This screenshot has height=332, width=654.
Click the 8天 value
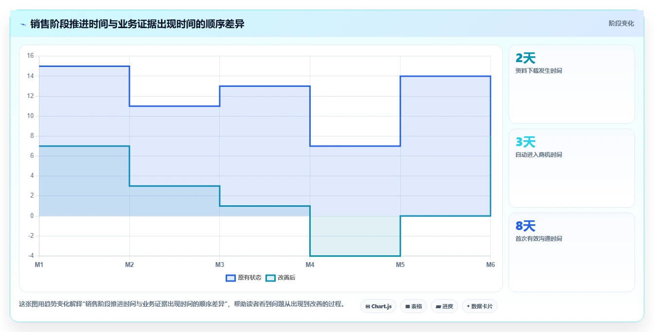pos(526,226)
